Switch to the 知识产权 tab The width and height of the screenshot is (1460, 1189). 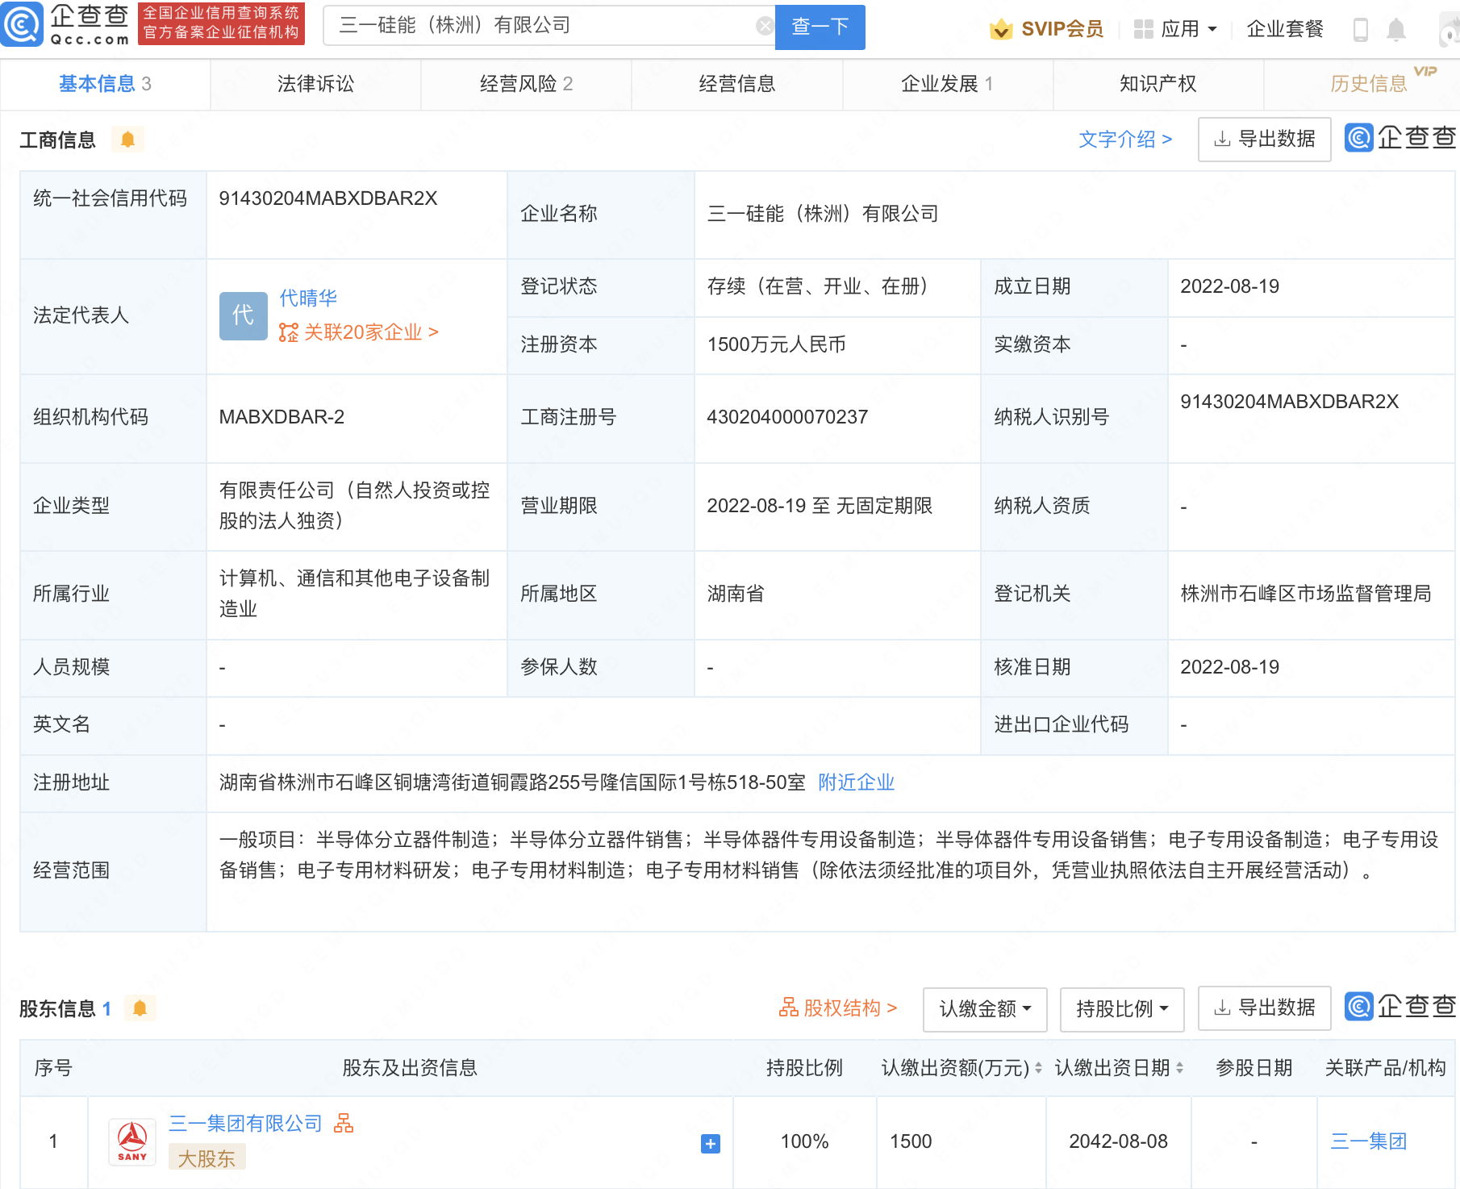[1158, 84]
